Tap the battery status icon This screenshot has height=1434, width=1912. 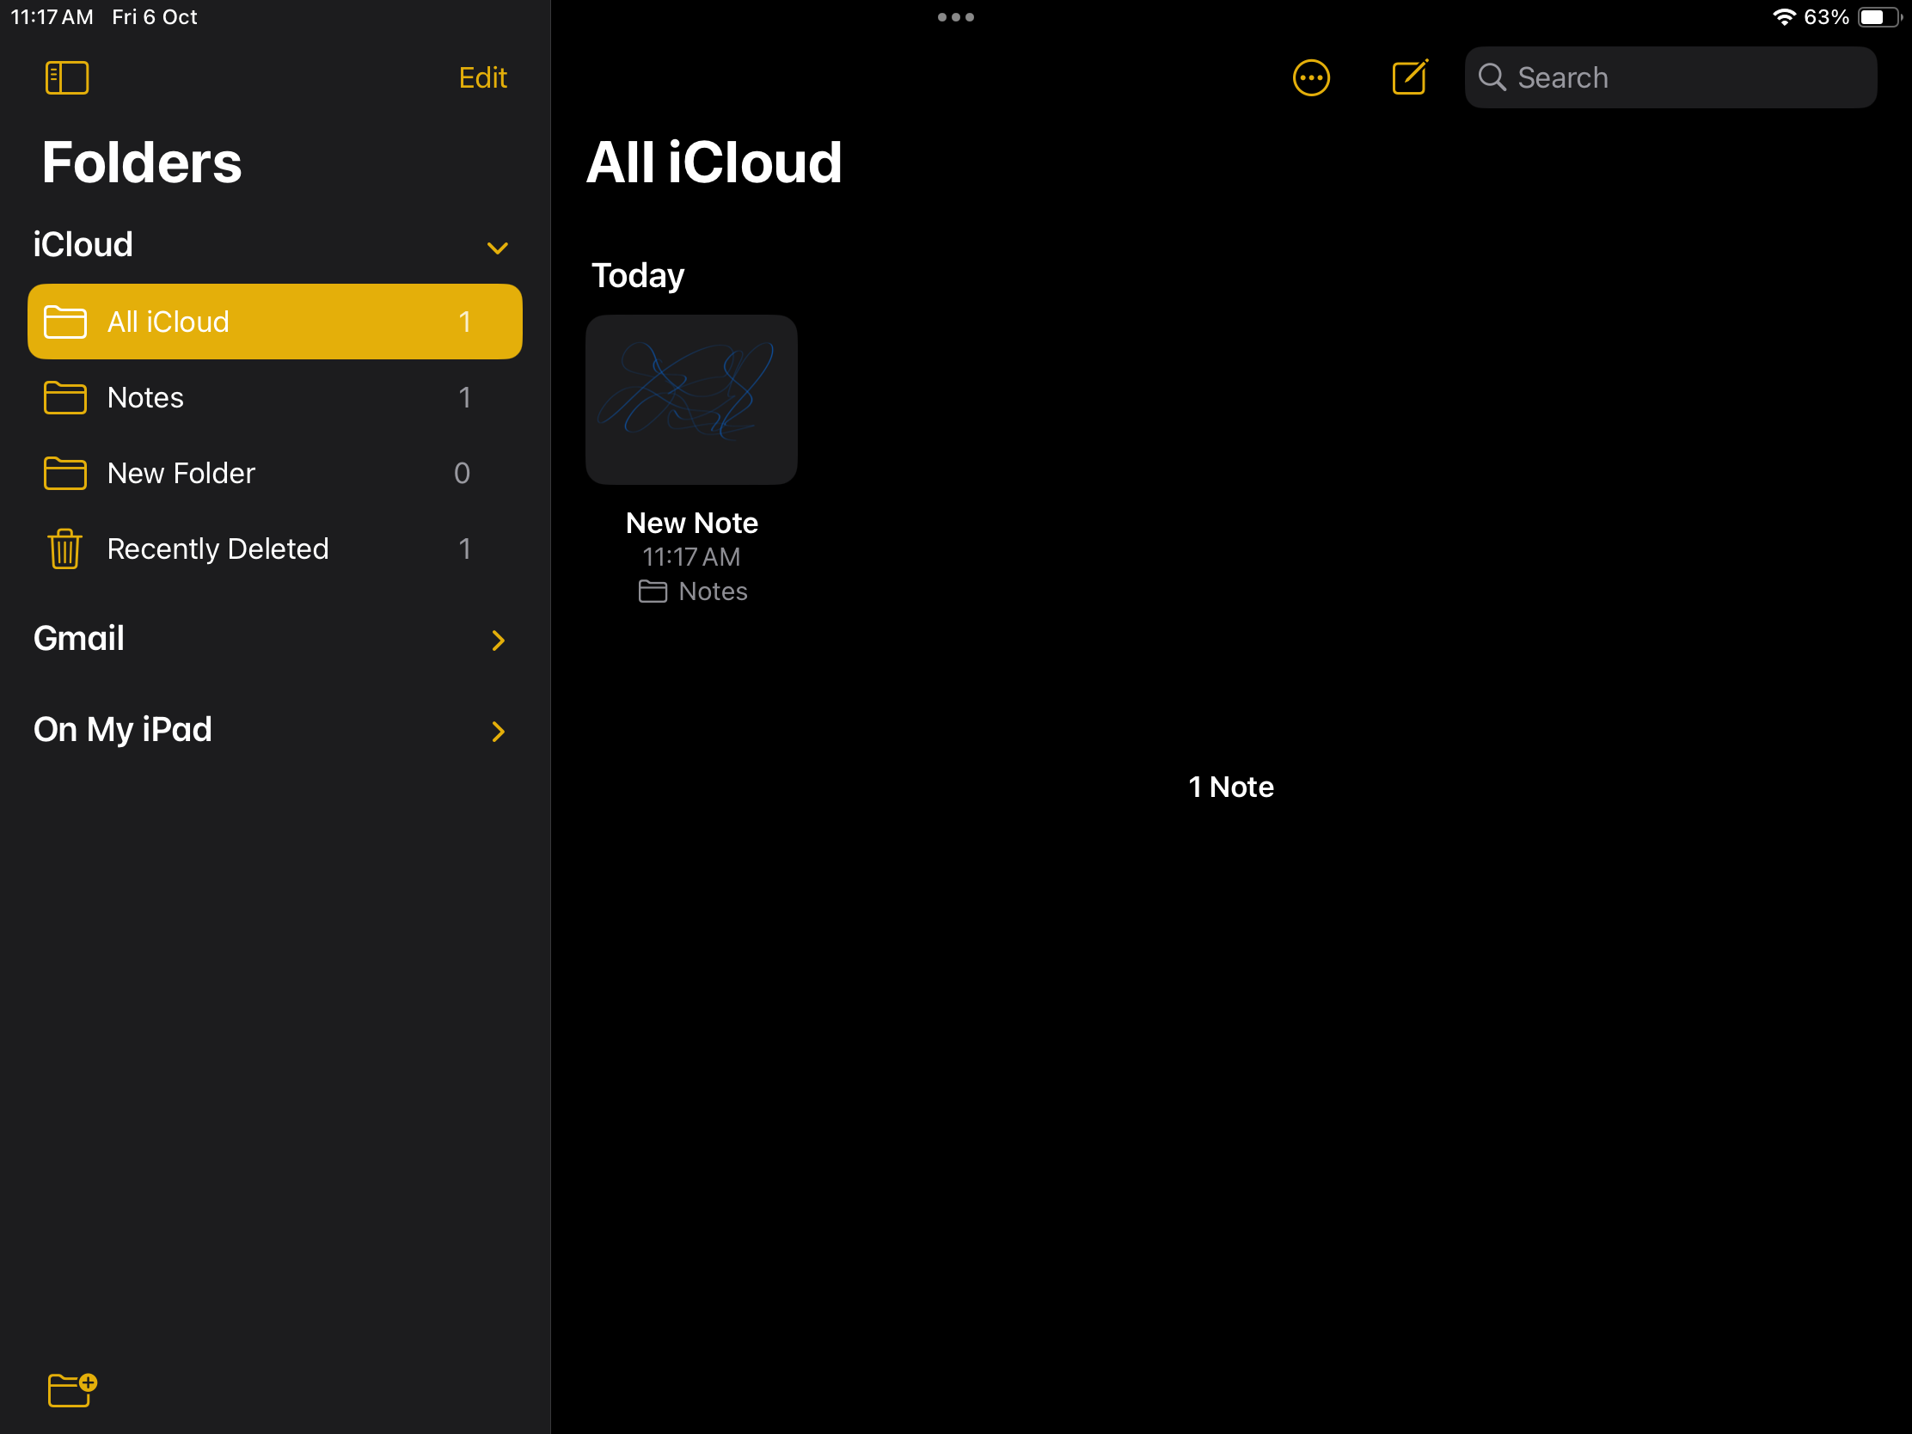pyautogui.click(x=1878, y=17)
